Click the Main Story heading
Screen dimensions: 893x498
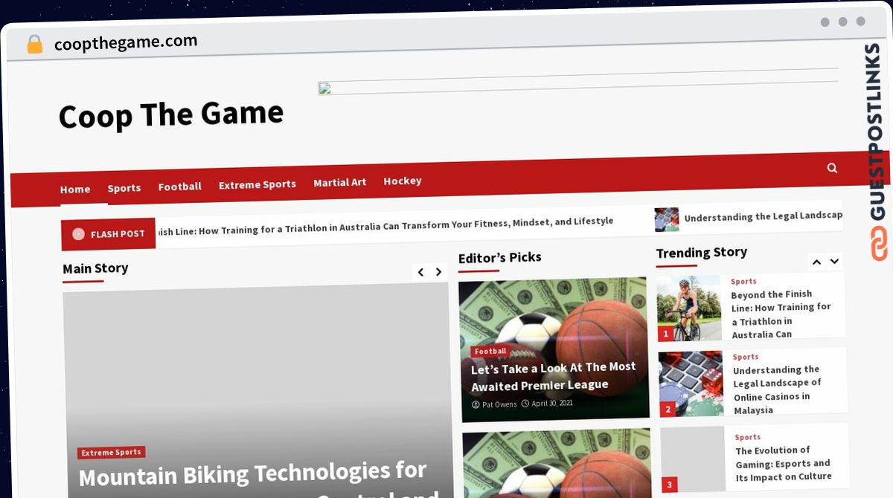click(95, 269)
